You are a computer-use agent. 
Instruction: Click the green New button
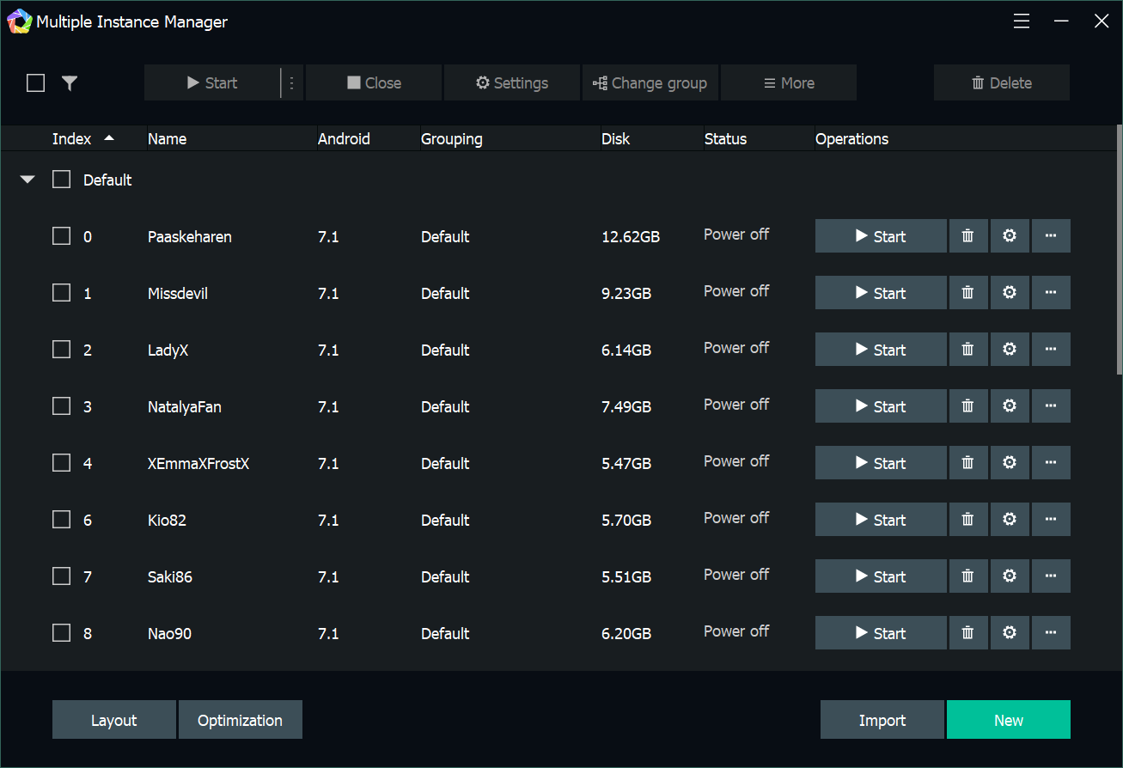coord(1008,720)
